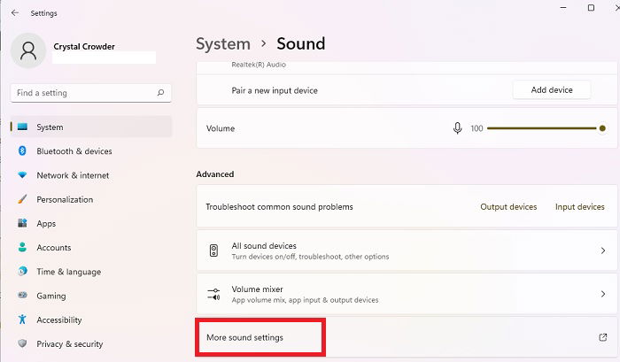Click the Find a setting search box
Screen dimensions: 620x362
91,93
